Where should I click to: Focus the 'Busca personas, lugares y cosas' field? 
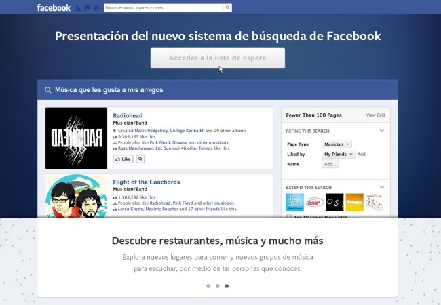click(x=164, y=8)
